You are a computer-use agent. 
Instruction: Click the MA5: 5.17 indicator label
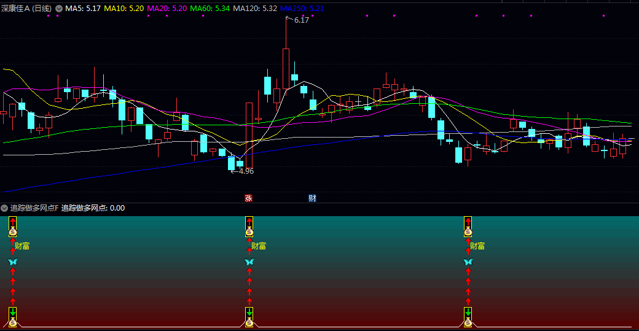click(83, 8)
